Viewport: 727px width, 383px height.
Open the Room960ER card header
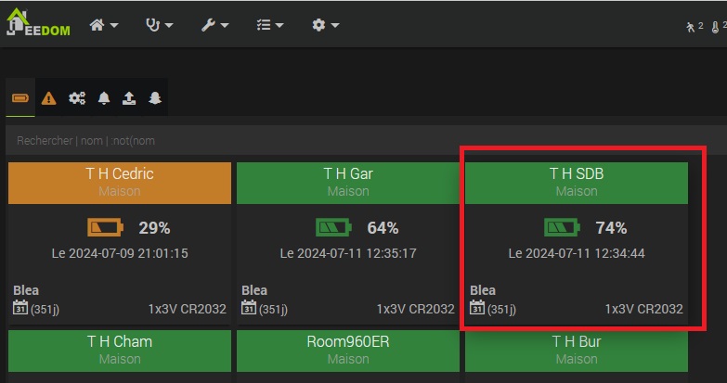pyautogui.click(x=348, y=351)
